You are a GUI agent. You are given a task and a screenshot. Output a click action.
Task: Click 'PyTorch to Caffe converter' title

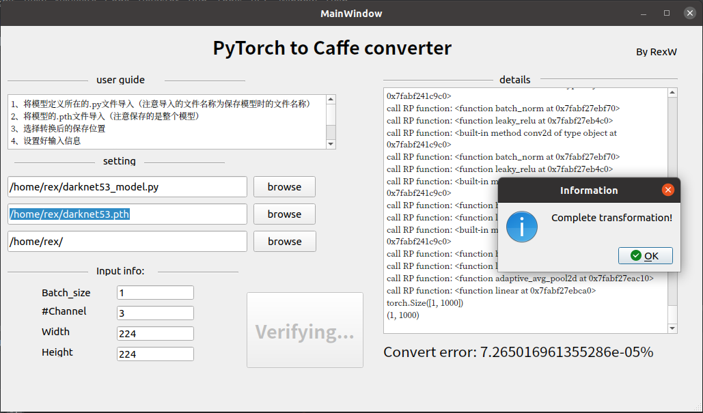click(332, 48)
